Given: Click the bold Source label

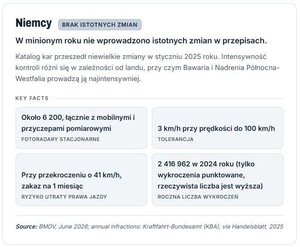Looking at the screenshot, I should [x=26, y=227].
